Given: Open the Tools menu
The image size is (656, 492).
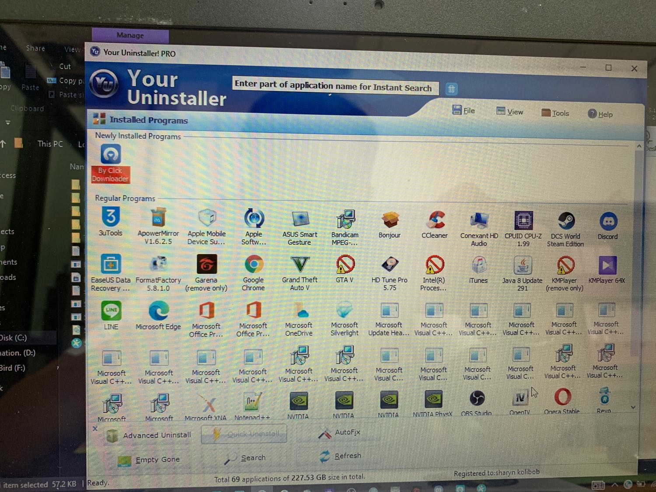Looking at the screenshot, I should tap(555, 113).
